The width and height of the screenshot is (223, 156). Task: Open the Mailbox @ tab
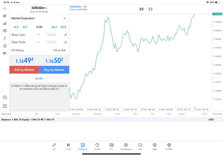pos(126,146)
